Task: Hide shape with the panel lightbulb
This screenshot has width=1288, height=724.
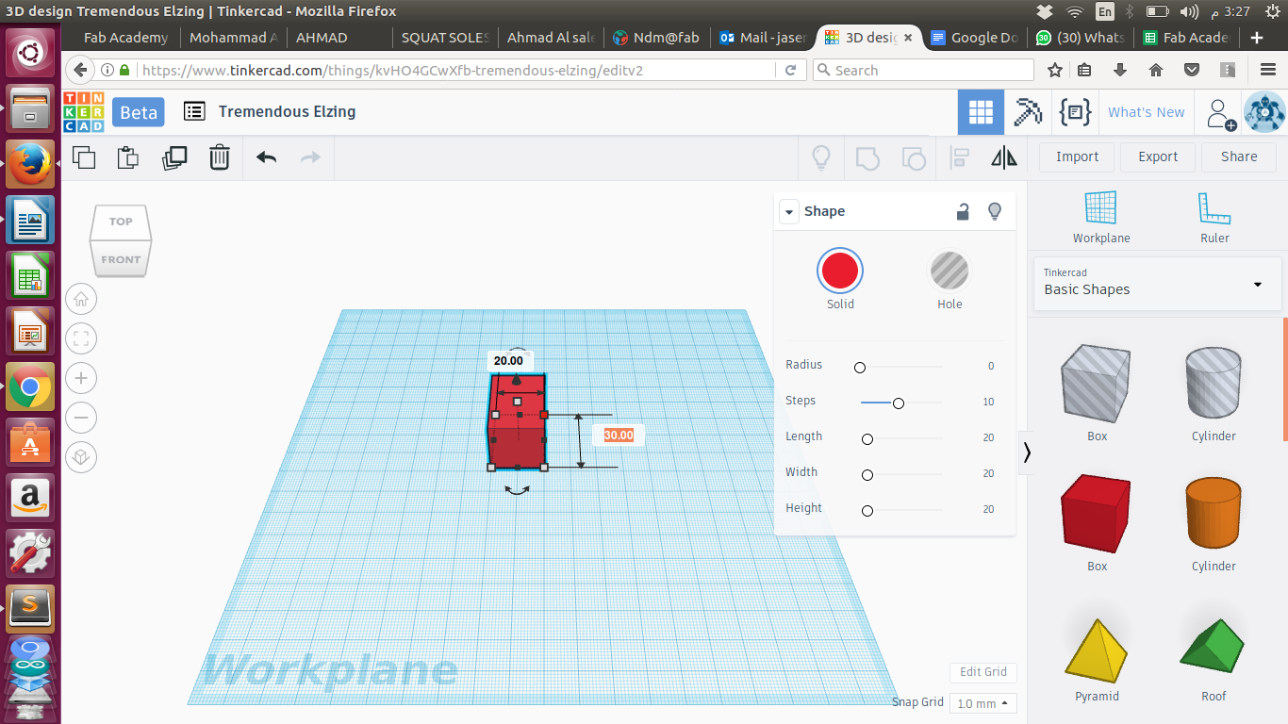Action: (x=994, y=211)
